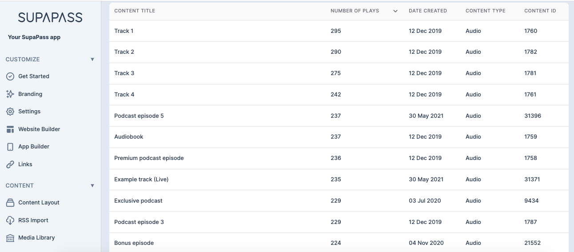Click the App Builder phone icon
Screen dimensions: 574x252
tap(10, 147)
